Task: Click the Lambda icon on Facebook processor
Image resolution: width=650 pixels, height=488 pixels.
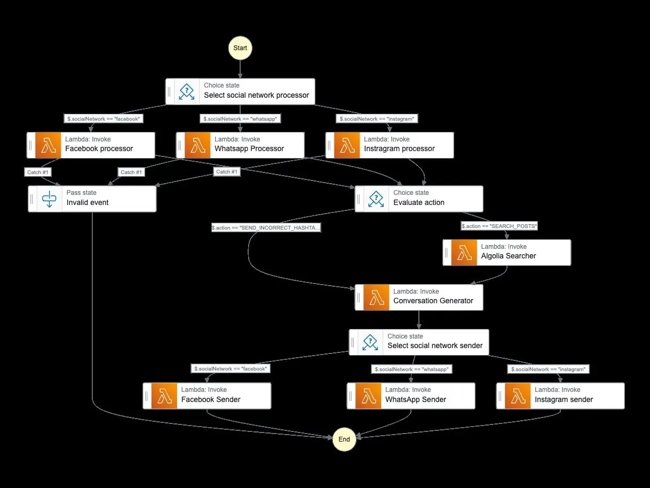Action: [48, 145]
